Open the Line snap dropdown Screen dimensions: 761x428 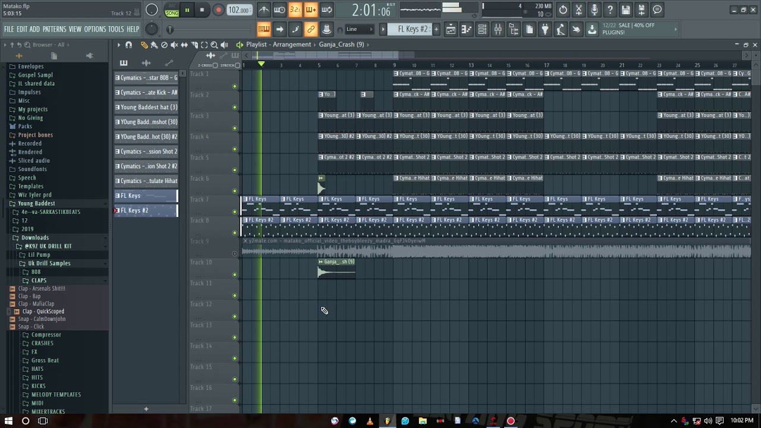pos(359,29)
